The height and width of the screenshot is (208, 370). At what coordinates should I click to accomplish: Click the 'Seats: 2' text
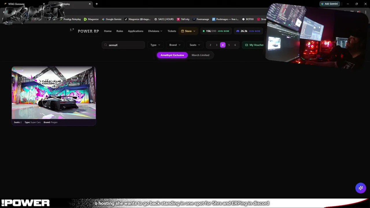[x=18, y=122]
